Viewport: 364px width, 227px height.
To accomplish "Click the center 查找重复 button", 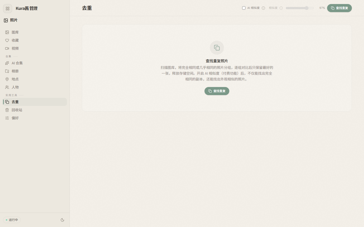I will 217,91.
